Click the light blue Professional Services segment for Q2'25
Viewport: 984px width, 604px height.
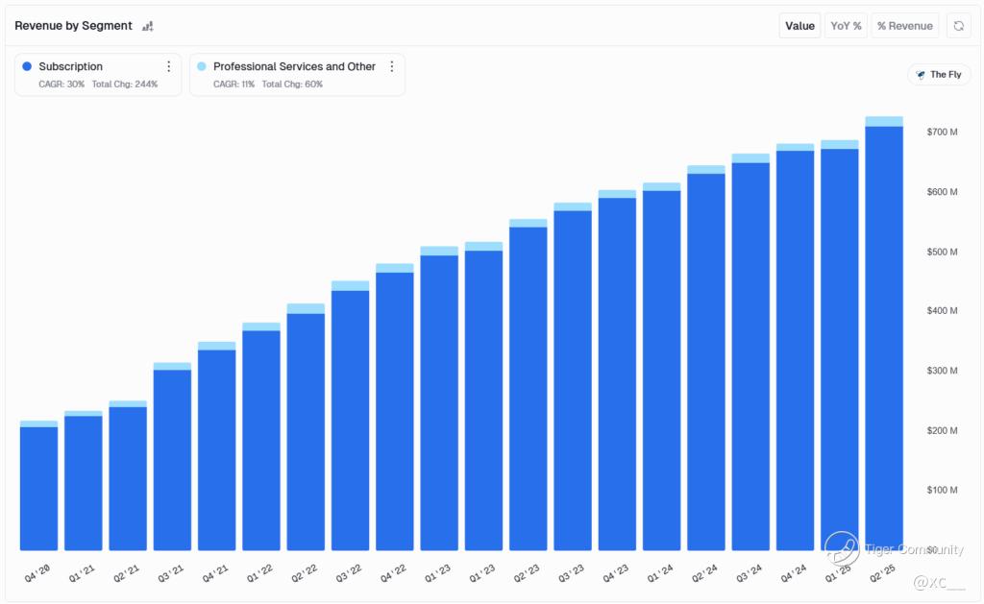[884, 122]
